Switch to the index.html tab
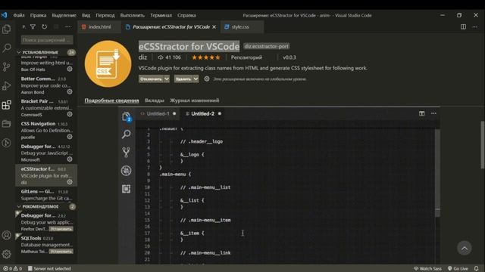Image resolution: width=485 pixels, height=272 pixels. pyautogui.click(x=99, y=27)
